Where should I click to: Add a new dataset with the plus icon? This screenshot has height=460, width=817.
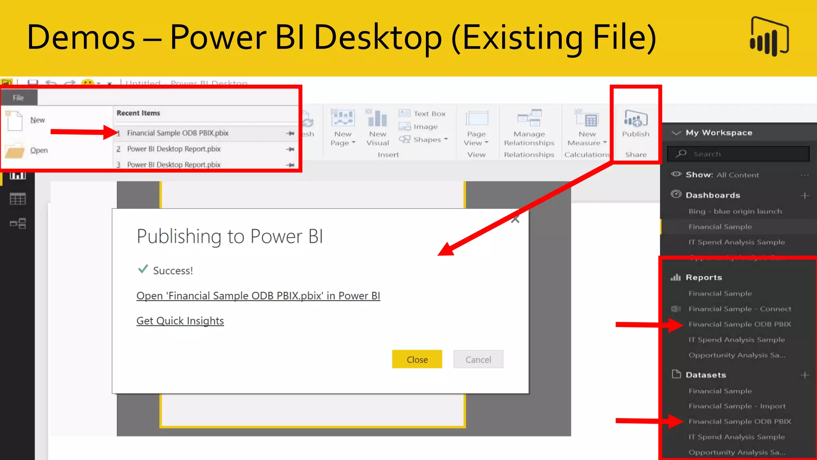[x=805, y=375]
